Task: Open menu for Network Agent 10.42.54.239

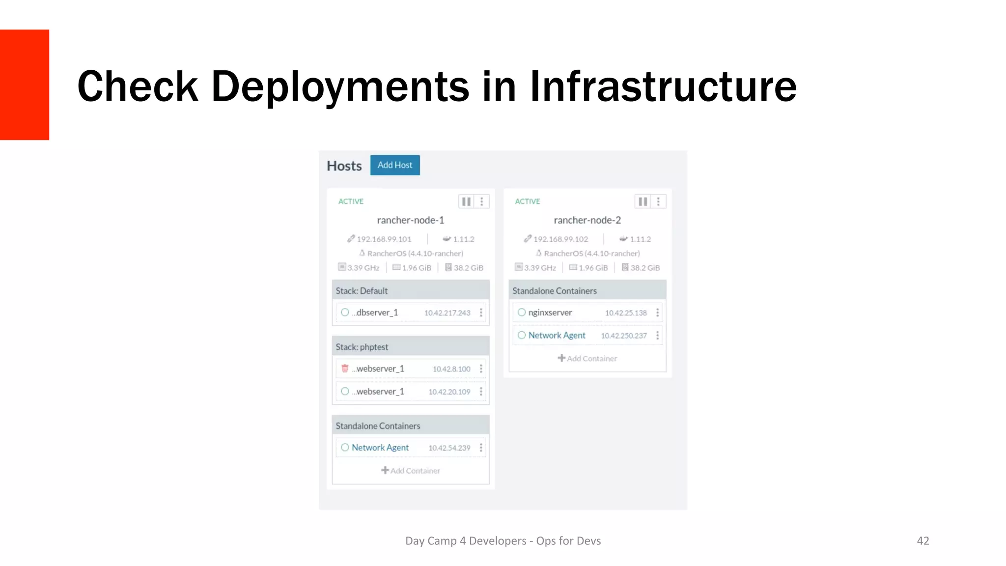Action: 481,448
